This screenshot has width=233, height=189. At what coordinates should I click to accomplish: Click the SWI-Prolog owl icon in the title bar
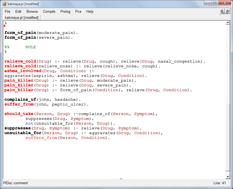[x=4, y=4]
